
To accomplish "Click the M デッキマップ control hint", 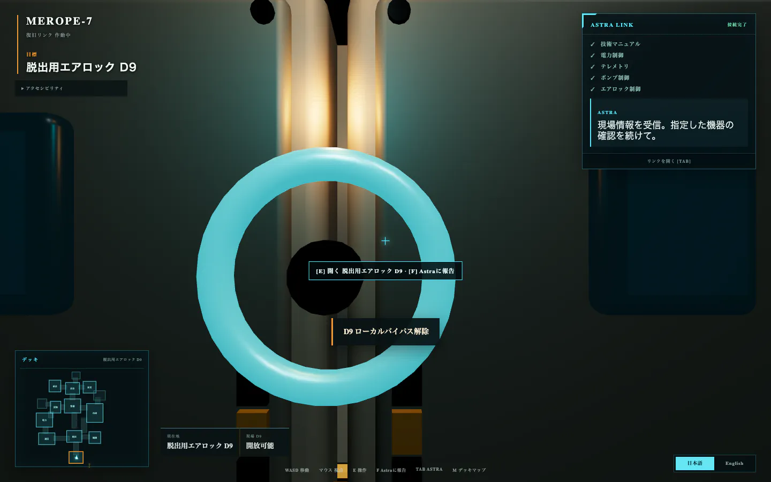I will 469,470.
